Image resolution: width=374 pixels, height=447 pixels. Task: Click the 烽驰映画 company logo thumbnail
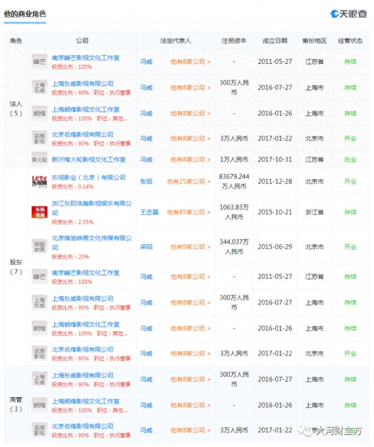tap(40, 247)
